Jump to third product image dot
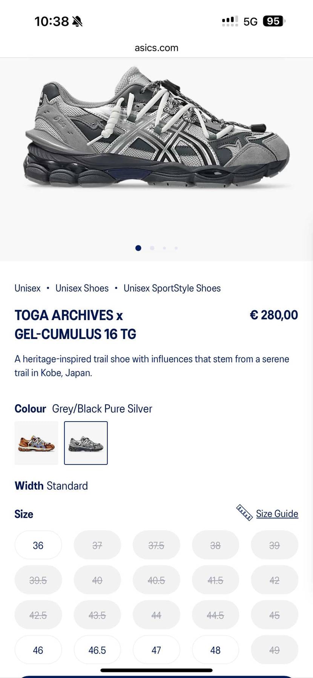This screenshot has height=678, width=313. pyautogui.click(x=164, y=248)
